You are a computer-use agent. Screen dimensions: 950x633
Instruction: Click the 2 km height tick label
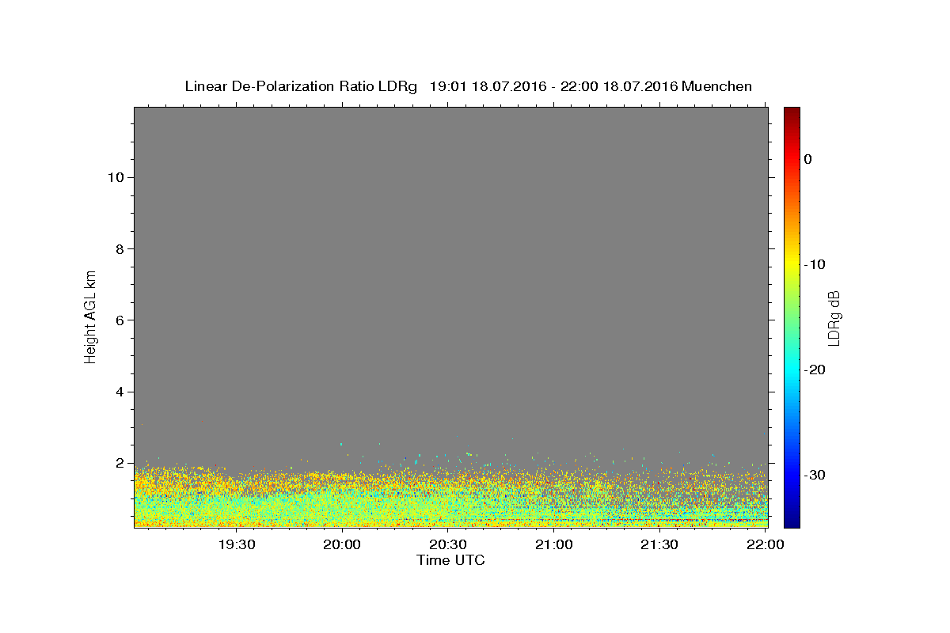[x=118, y=464]
